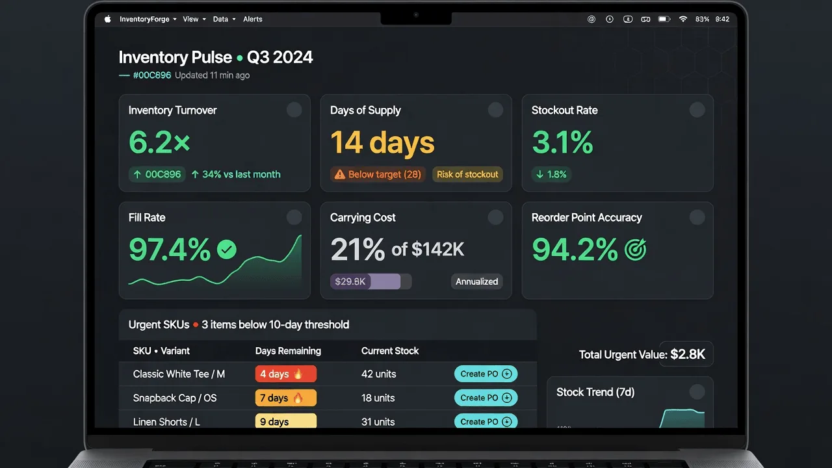The width and height of the screenshot is (832, 468).
Task: Click the Wi-Fi status icon
Action: point(683,19)
